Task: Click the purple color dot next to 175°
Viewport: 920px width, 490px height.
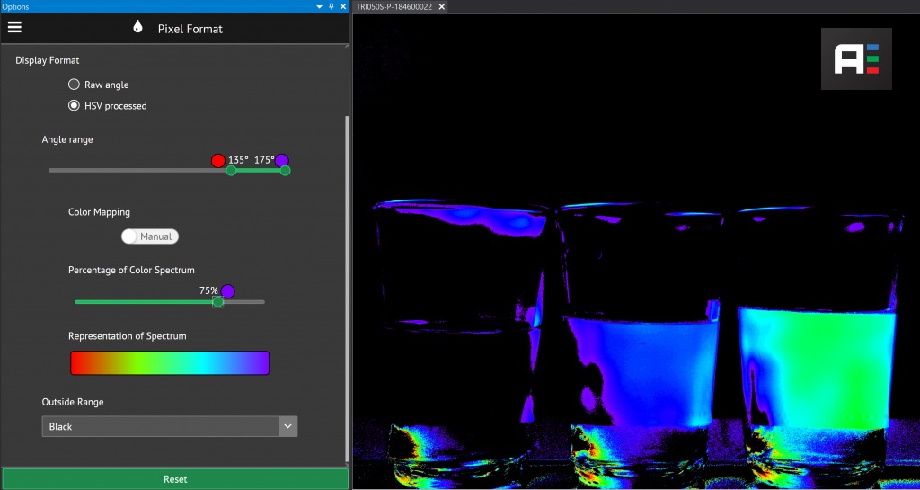Action: tap(282, 161)
